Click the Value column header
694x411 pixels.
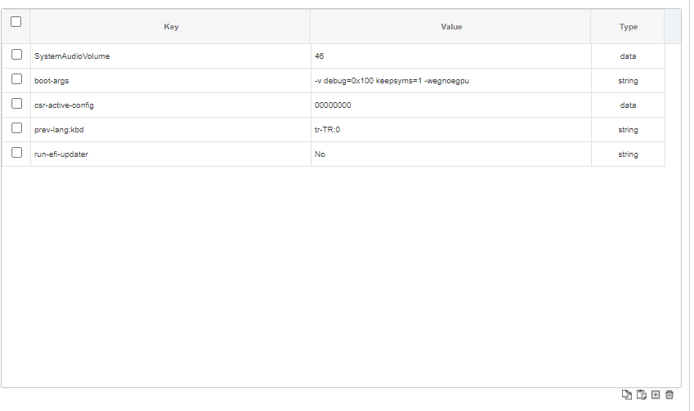[451, 27]
